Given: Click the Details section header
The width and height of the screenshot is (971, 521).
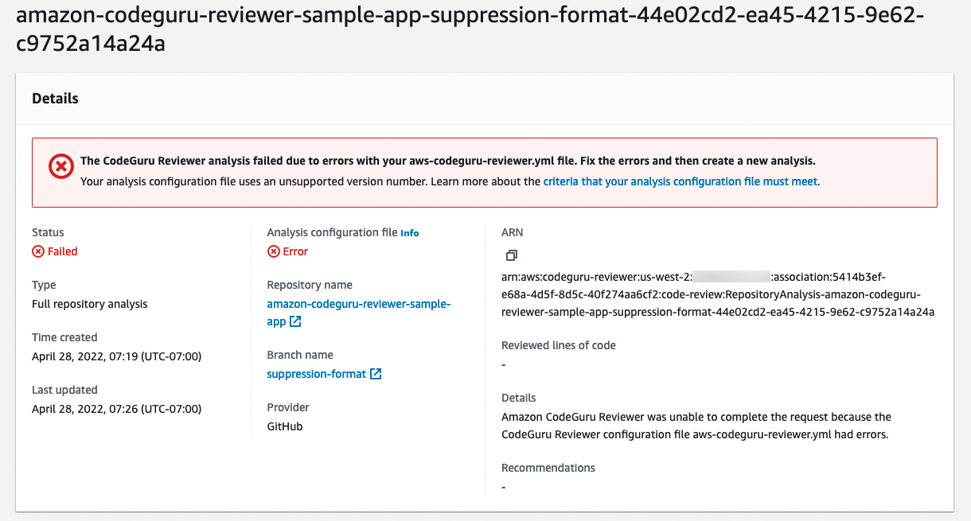Looking at the screenshot, I should pyautogui.click(x=55, y=98).
